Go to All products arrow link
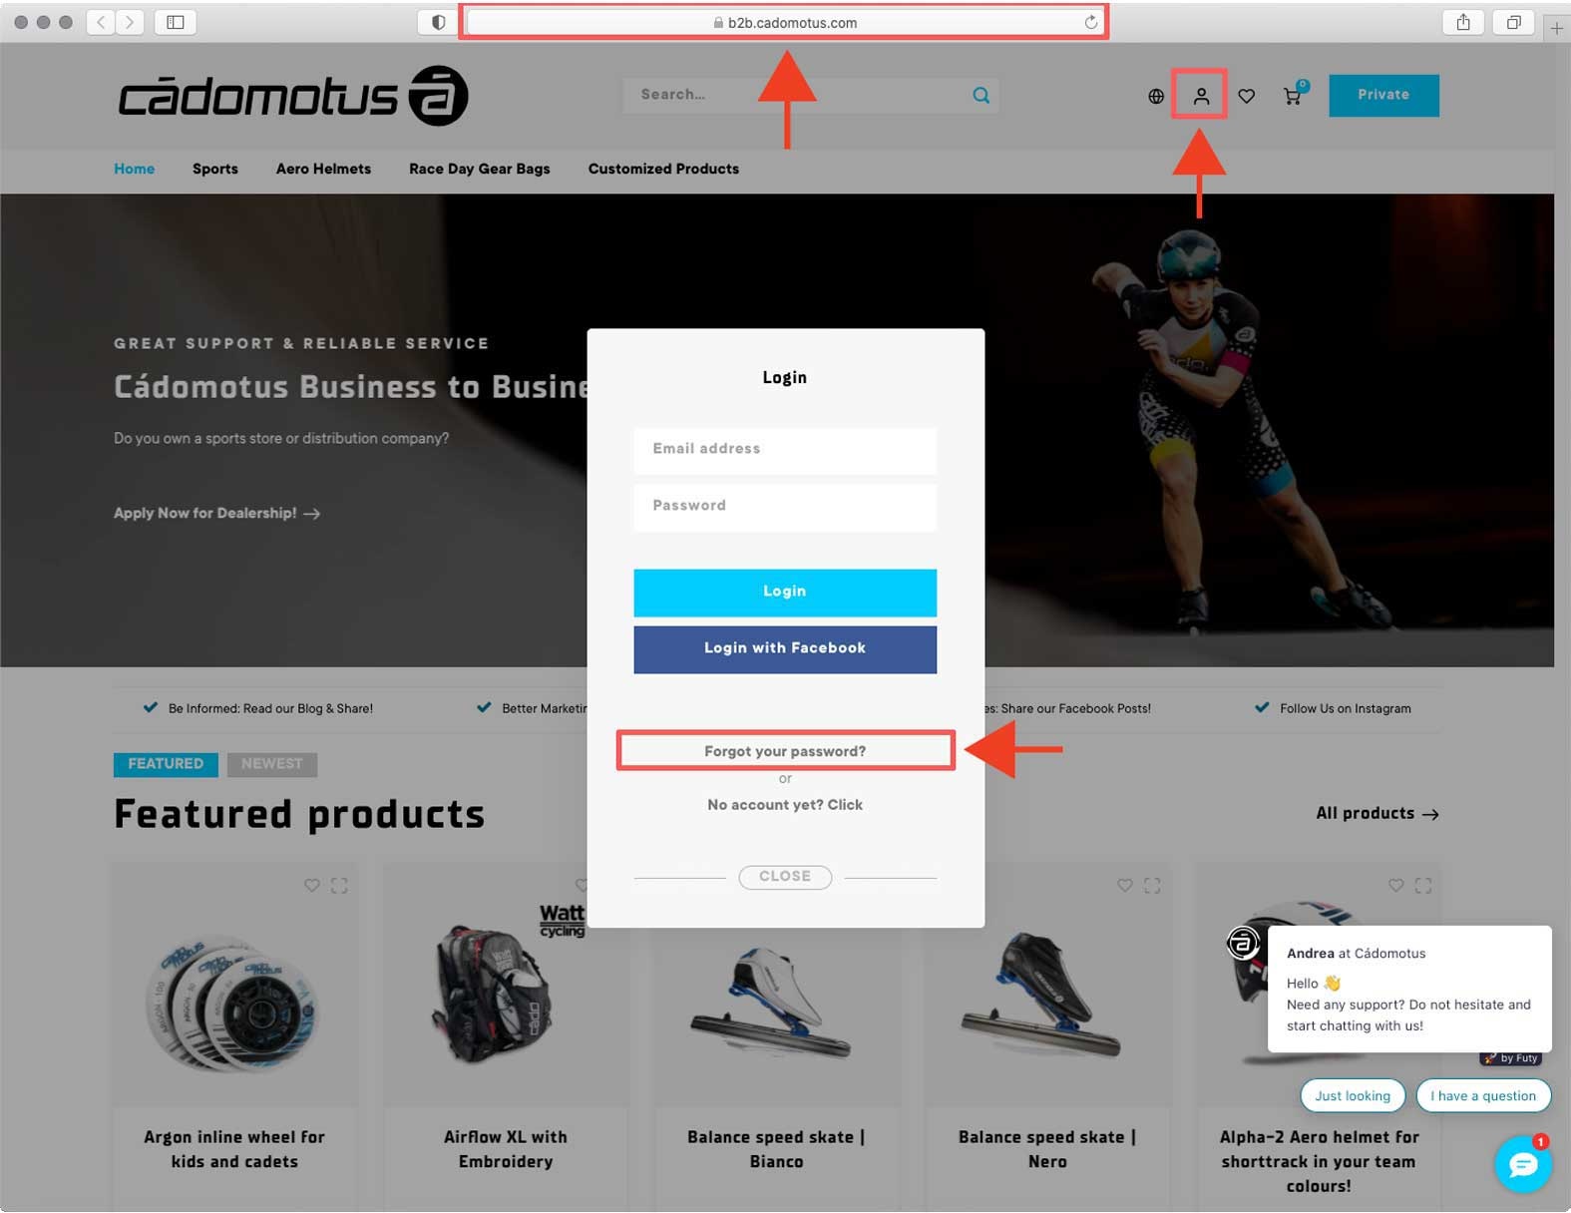The height and width of the screenshot is (1213, 1571). [x=1376, y=813]
